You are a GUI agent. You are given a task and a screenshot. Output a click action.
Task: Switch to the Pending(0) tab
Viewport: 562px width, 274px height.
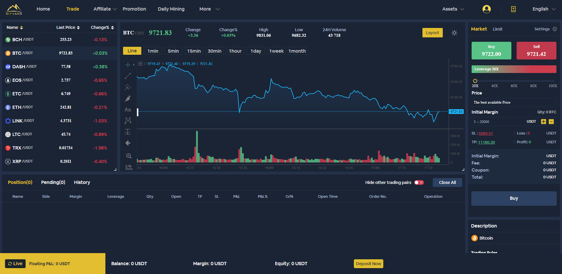pyautogui.click(x=53, y=182)
